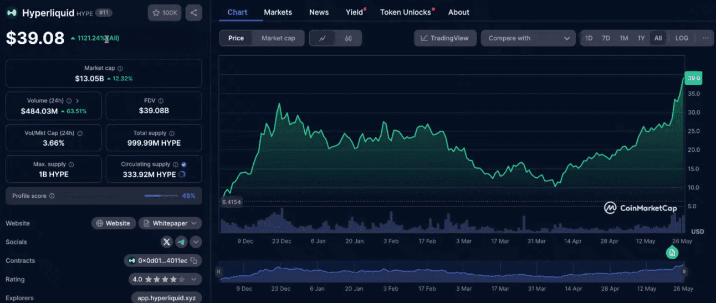716x303 pixels.
Task: Open Market cap info tooltip icon
Action: tap(120, 68)
